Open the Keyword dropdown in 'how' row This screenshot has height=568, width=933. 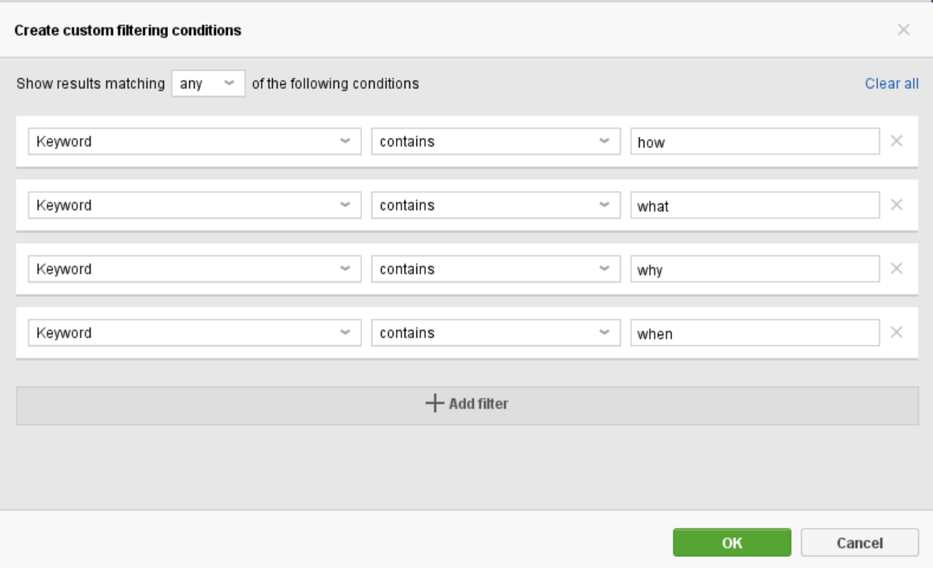(x=195, y=141)
